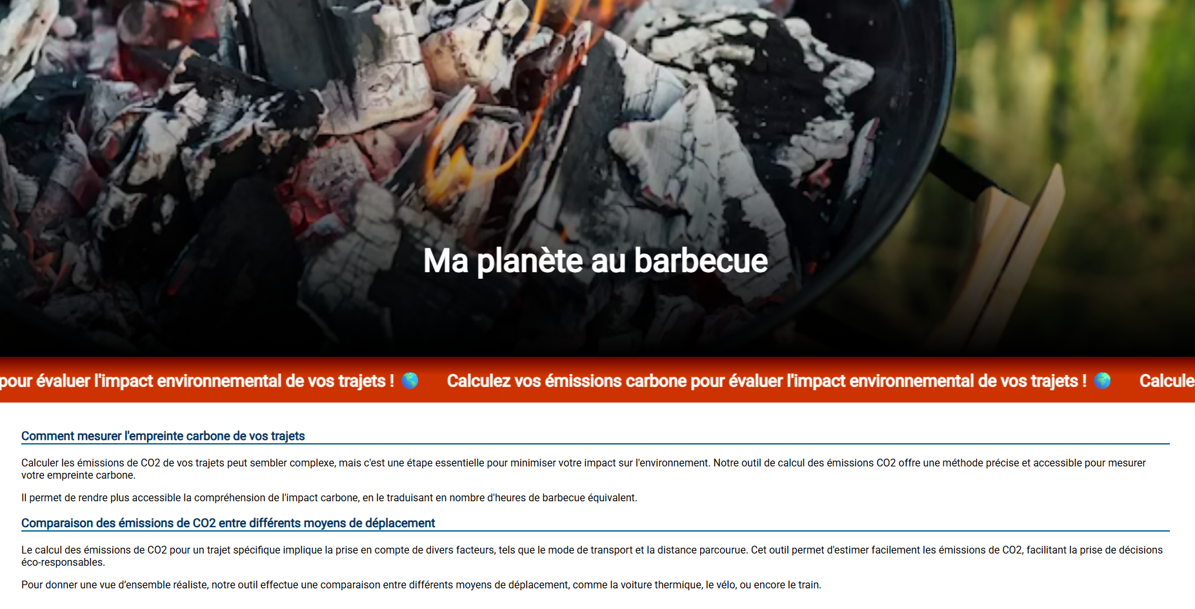The height and width of the screenshot is (609, 1195).
Task: Click the "Ma planète au barbecue" hero title
Action: click(x=596, y=261)
